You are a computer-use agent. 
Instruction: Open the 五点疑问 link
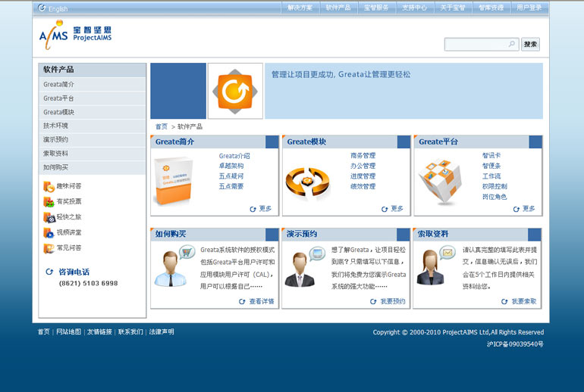231,176
